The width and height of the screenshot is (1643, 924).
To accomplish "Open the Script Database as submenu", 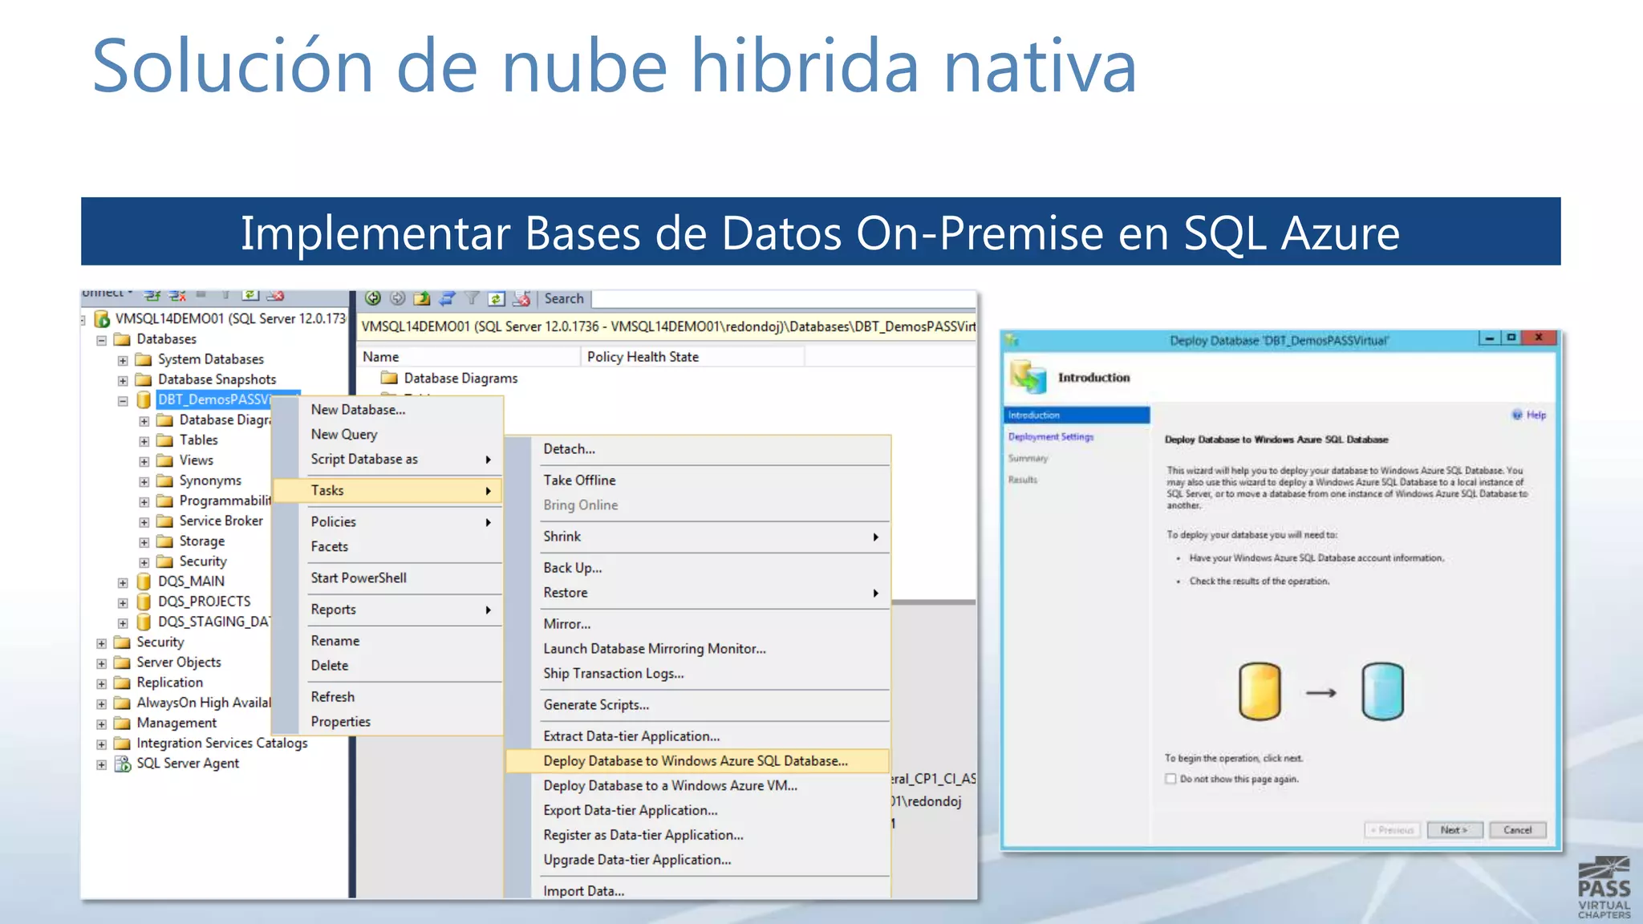I will tap(388, 459).
